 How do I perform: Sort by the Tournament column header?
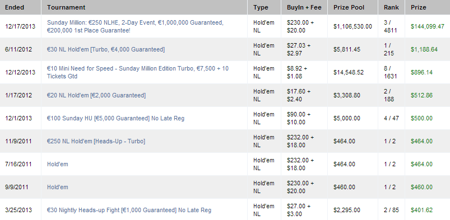coord(66,7)
